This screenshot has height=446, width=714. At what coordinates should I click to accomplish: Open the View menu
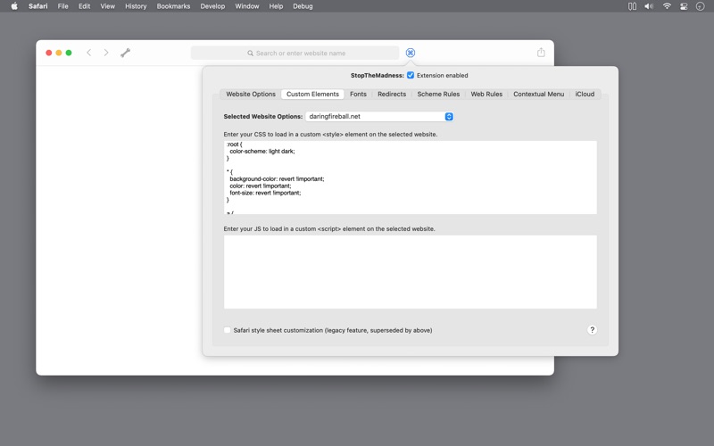pyautogui.click(x=107, y=6)
